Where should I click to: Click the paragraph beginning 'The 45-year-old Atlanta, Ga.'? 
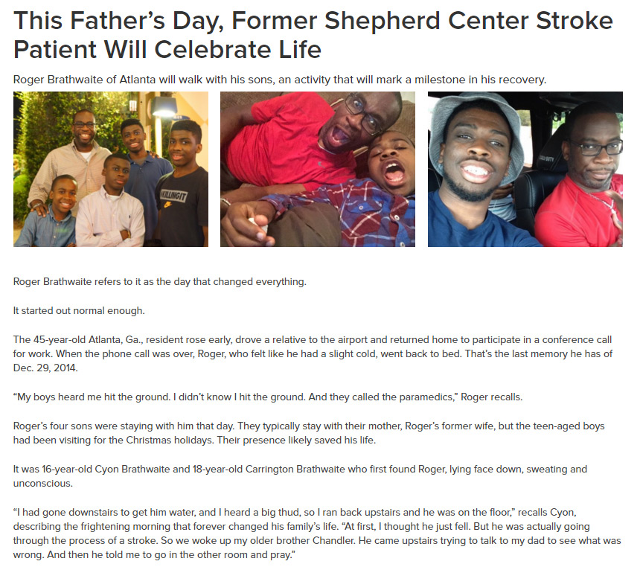click(x=313, y=354)
